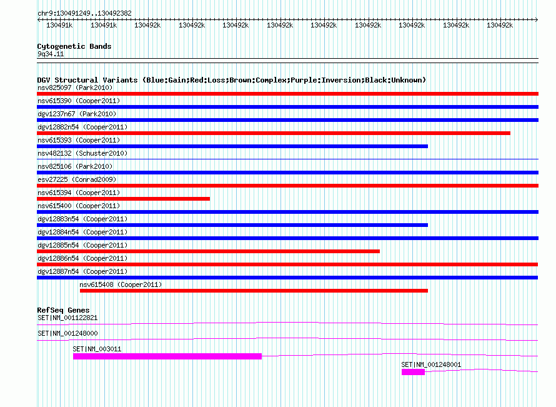
Task: Open variant label nsv482132 (Schuster2010)
Action: (82, 153)
